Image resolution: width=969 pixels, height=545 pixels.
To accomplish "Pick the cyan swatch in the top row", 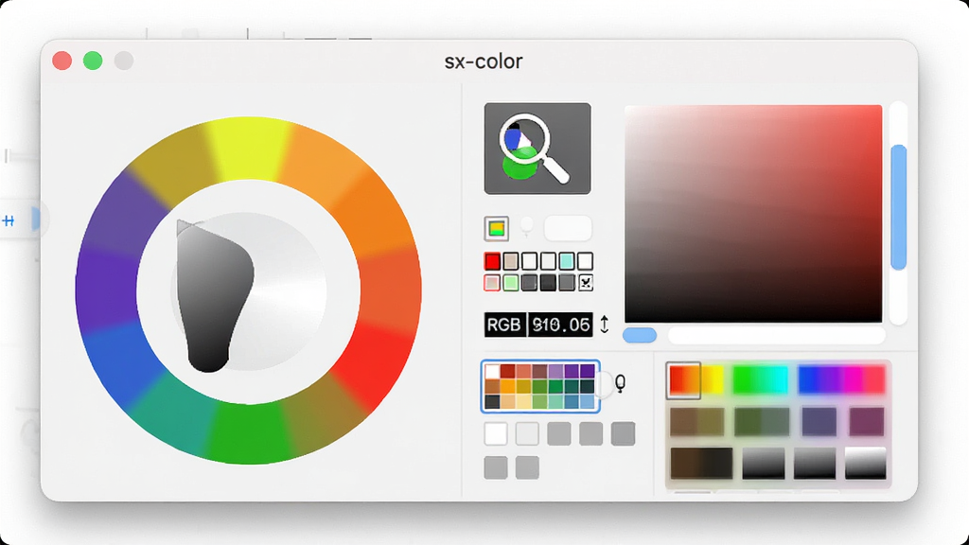I will click(567, 261).
